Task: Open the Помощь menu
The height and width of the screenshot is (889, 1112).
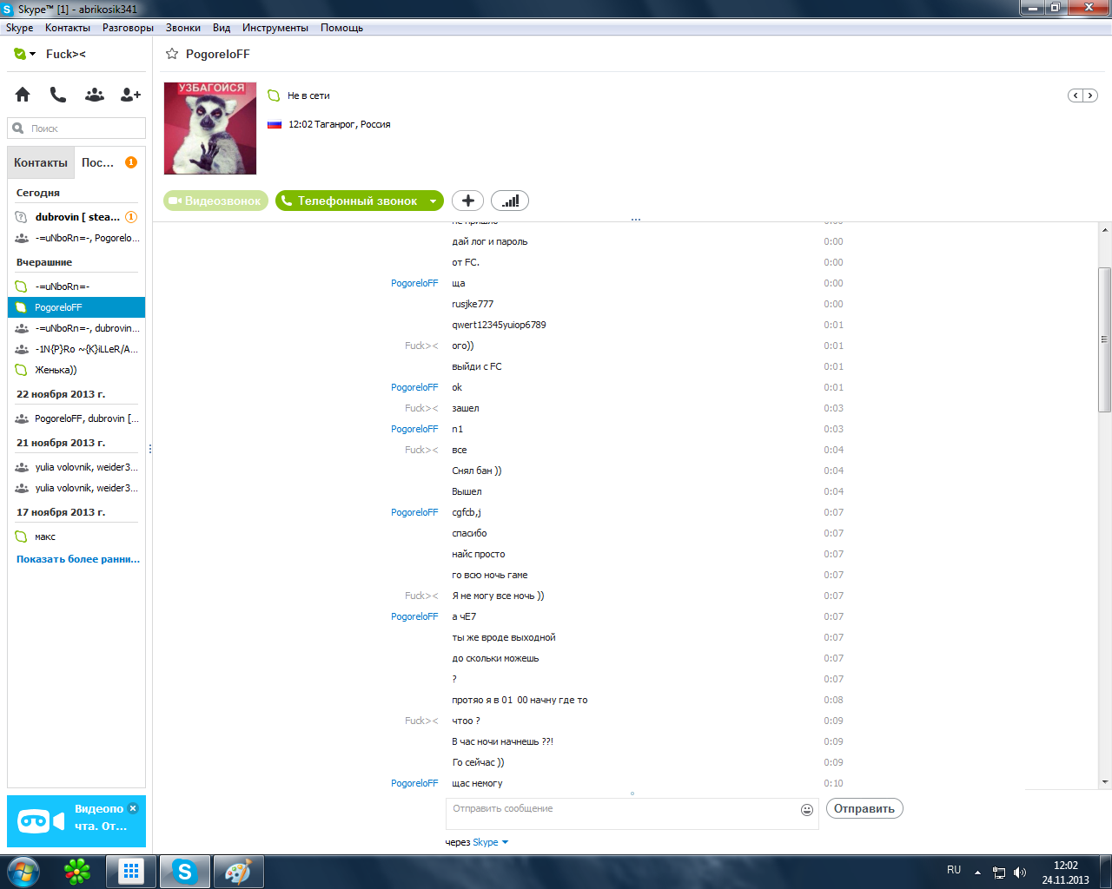Action: pyautogui.click(x=341, y=28)
